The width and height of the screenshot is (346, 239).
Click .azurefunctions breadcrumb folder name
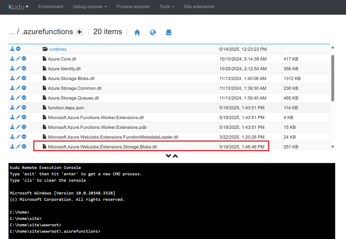[x=47, y=32]
